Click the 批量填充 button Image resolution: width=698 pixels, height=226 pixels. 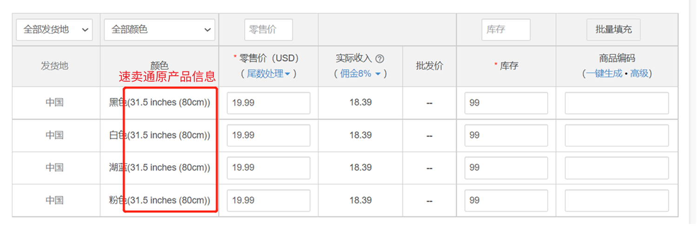613,30
